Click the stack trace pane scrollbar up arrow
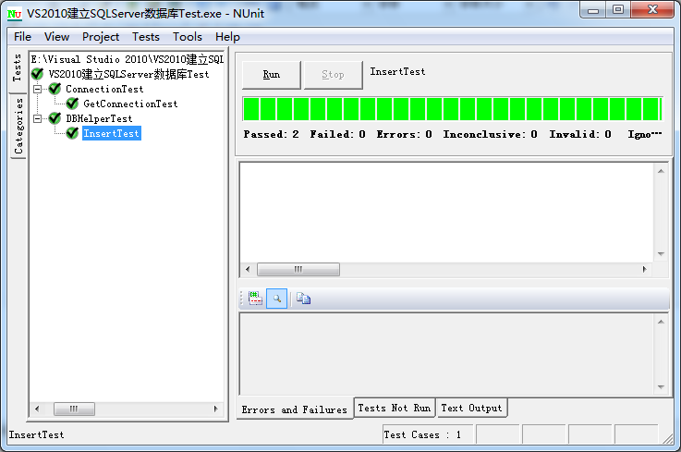Screen dimensions: 681x452 click(x=661, y=322)
